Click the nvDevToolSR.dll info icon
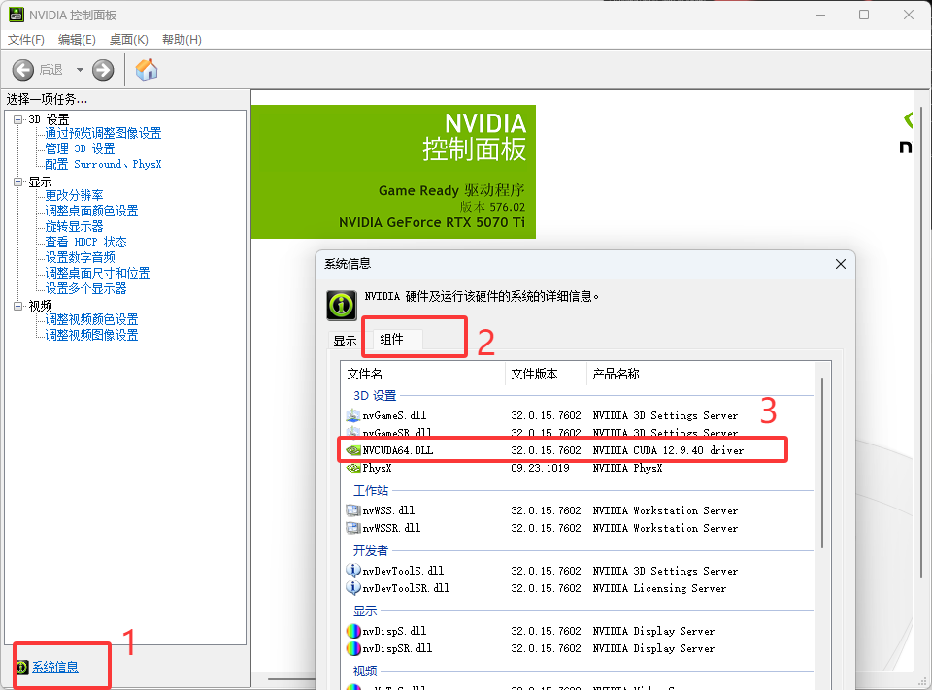This screenshot has width=932, height=690. (353, 588)
